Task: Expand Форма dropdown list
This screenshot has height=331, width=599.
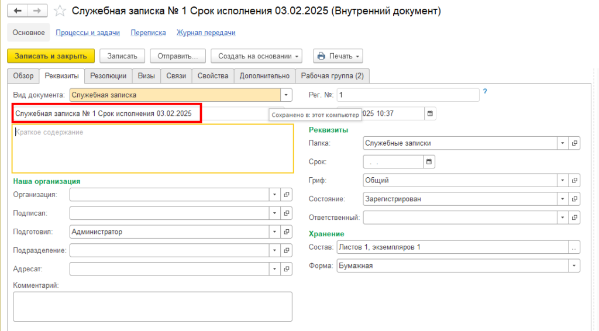Action: tap(574, 266)
